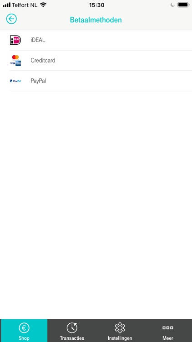
Task: Tap the Betaalmethoden title
Action: (x=96, y=20)
